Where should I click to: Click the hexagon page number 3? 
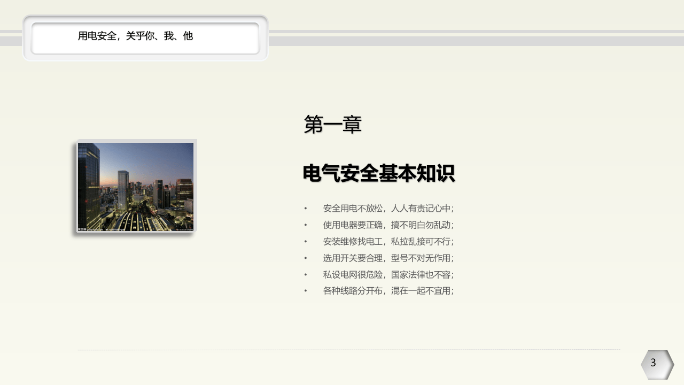click(657, 365)
